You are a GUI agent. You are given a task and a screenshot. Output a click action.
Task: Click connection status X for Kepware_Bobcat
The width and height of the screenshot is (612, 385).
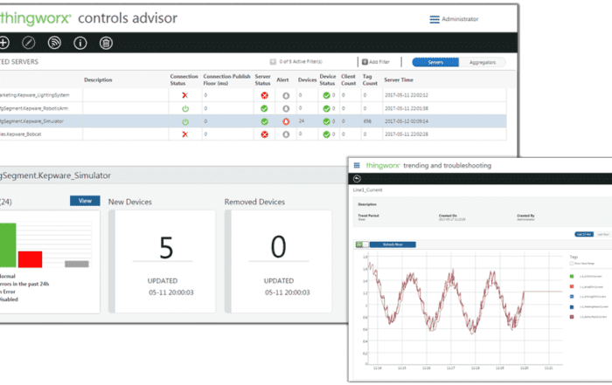(185, 134)
